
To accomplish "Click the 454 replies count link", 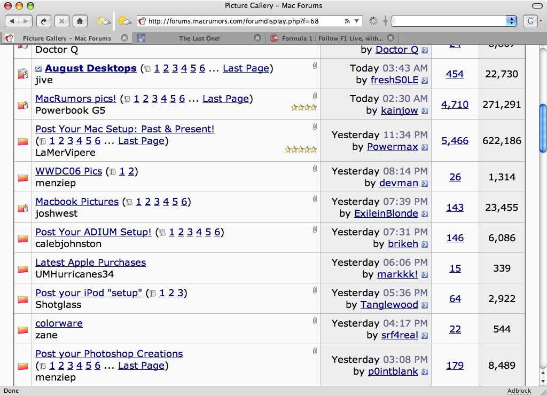I will click(455, 74).
